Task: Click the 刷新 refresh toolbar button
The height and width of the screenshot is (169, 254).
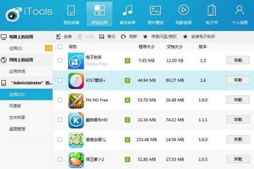Action: (x=129, y=37)
